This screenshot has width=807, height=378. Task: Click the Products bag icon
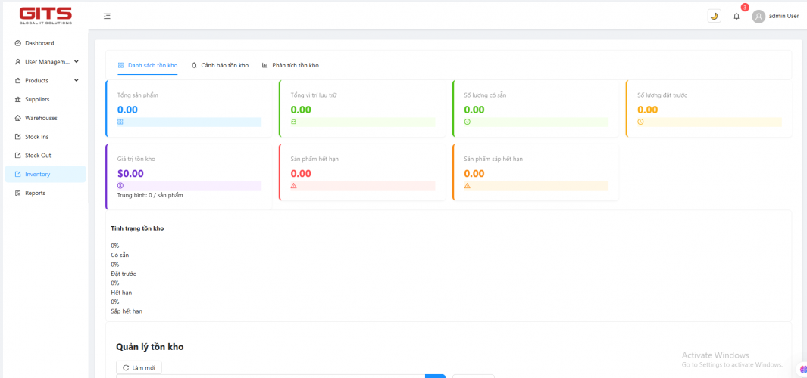18,81
